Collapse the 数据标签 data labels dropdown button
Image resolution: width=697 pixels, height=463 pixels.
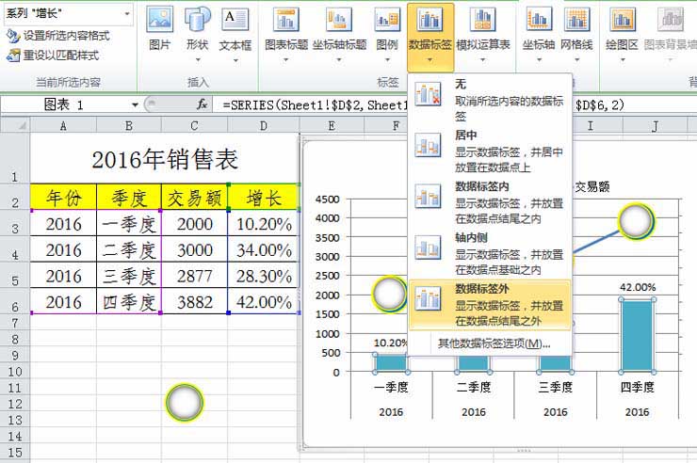430,36
